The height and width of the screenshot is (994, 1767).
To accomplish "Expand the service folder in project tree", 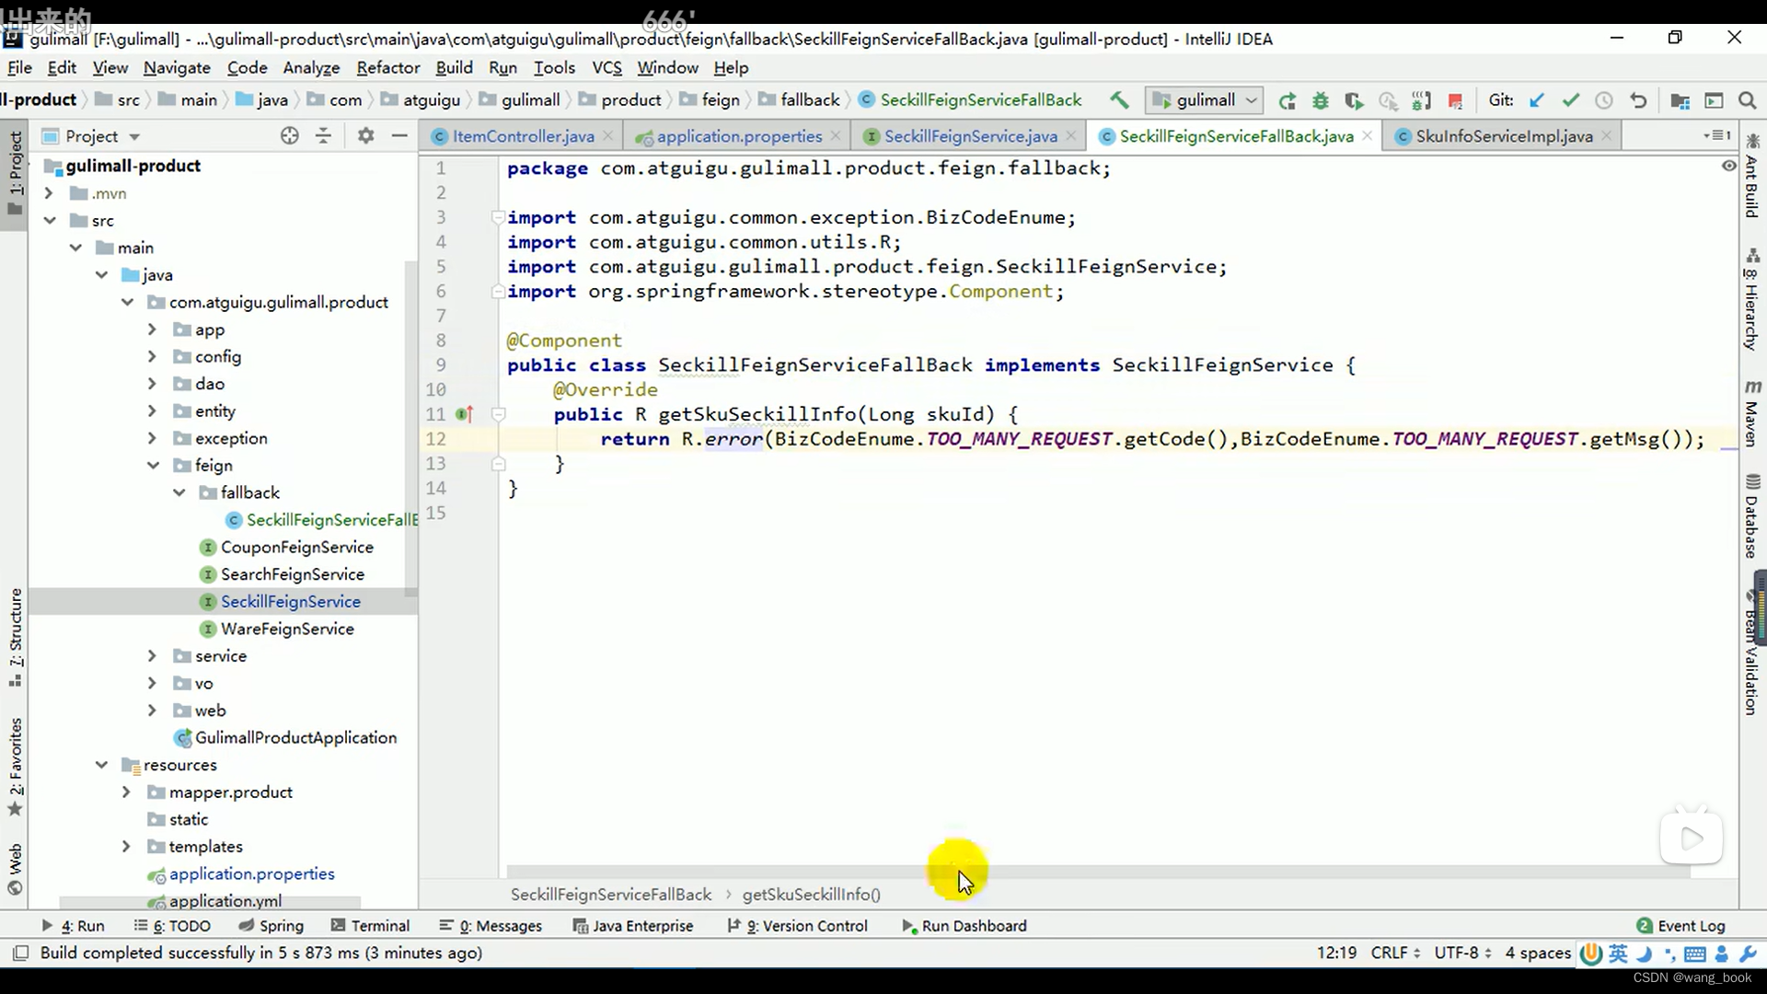I will (x=152, y=656).
